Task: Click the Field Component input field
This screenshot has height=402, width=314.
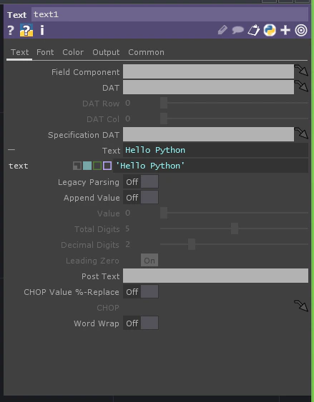Action: coord(208,71)
